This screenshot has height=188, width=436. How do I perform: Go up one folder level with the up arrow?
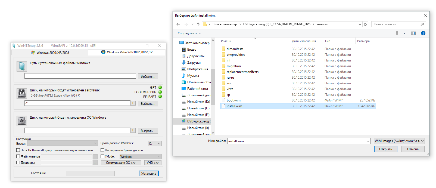pos(198,24)
